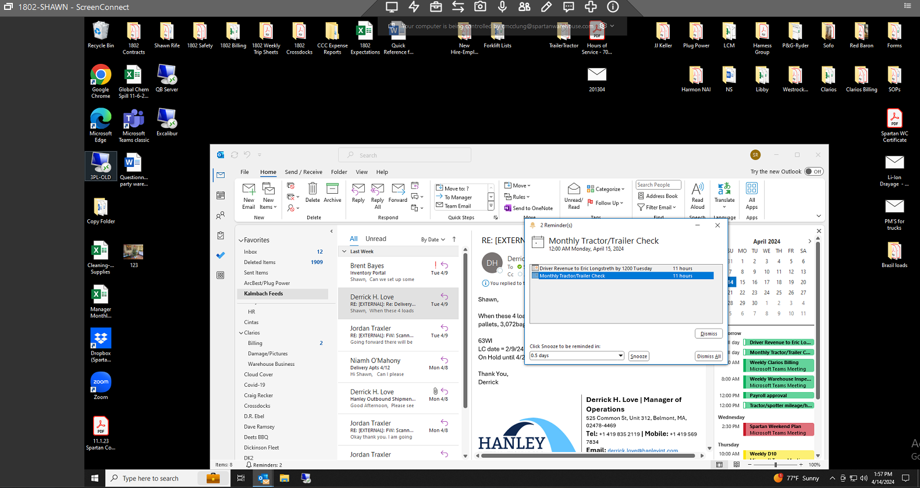Open the ScreenConnect toolbox icon
Viewport: 920px width, 488px height.
436,7
